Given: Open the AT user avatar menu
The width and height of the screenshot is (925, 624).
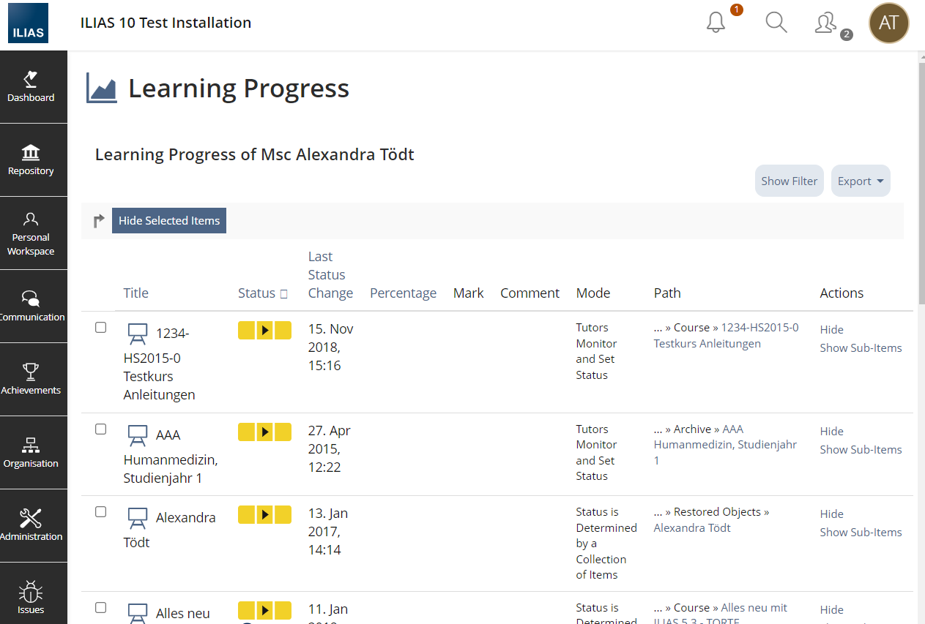Looking at the screenshot, I should point(888,23).
